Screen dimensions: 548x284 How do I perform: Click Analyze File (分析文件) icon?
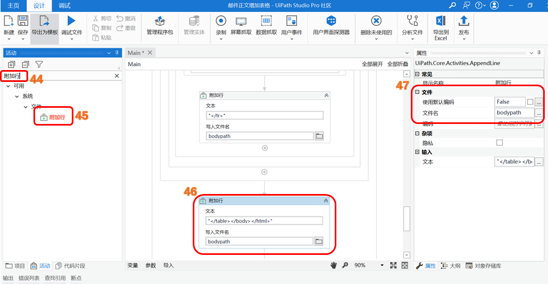pos(412,20)
